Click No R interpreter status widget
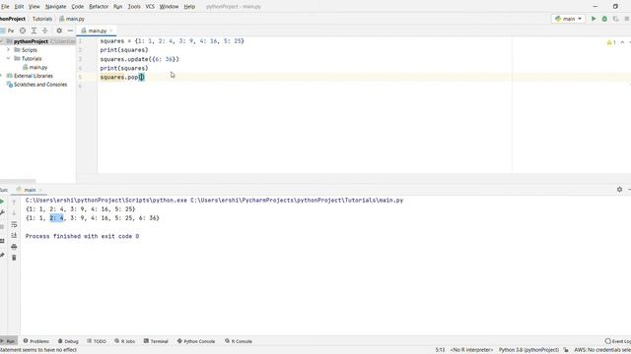Image resolution: width=631 pixels, height=354 pixels. coord(471,350)
